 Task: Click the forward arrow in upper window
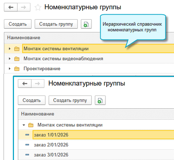click(x=24, y=7)
